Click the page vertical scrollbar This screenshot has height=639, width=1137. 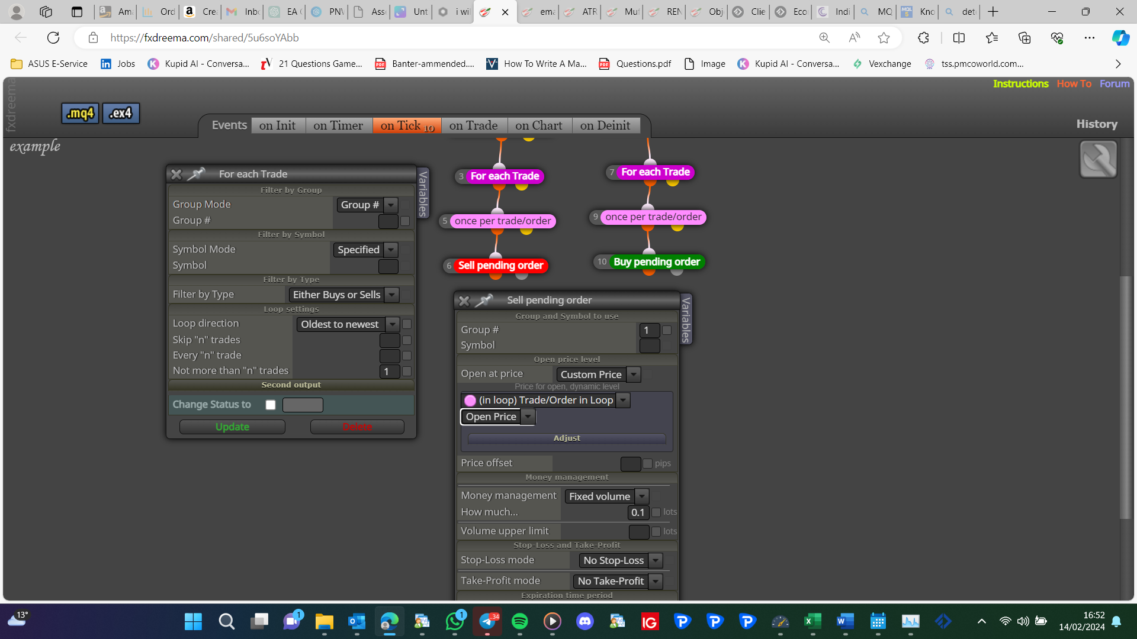click(1126, 396)
